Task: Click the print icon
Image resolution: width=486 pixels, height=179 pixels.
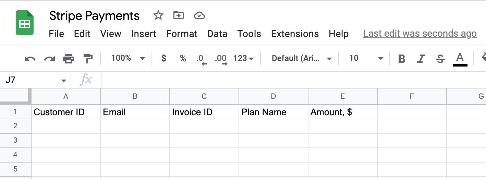Action: tap(69, 59)
